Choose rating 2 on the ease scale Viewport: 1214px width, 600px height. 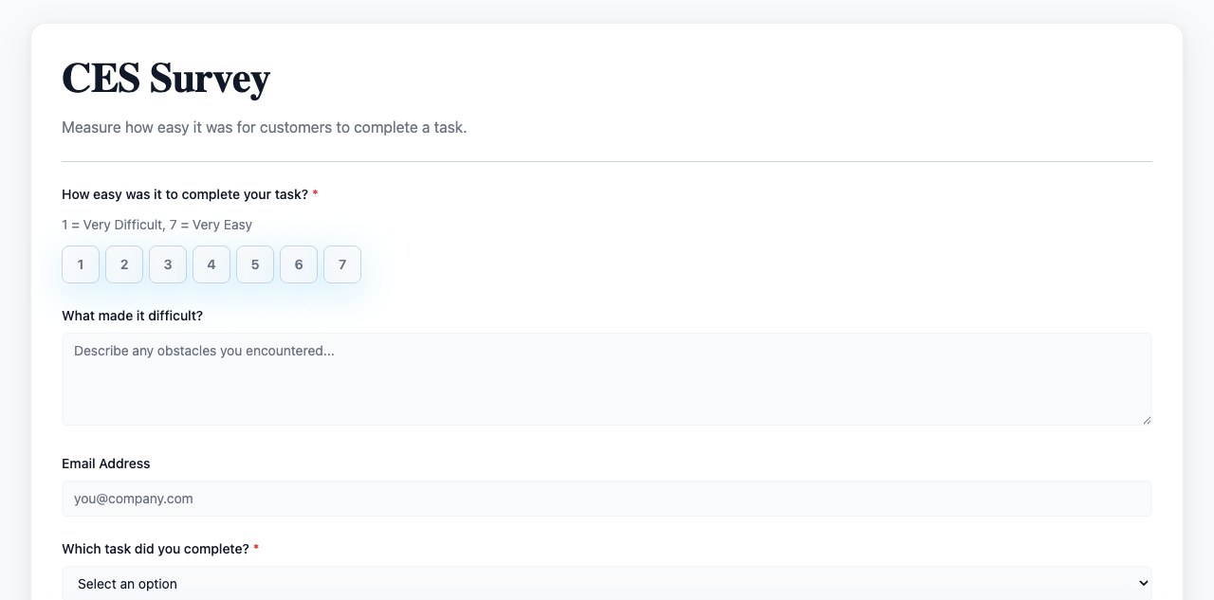(124, 264)
